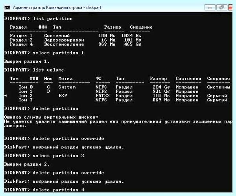Click the command prompt icon in title bar

[7, 7]
